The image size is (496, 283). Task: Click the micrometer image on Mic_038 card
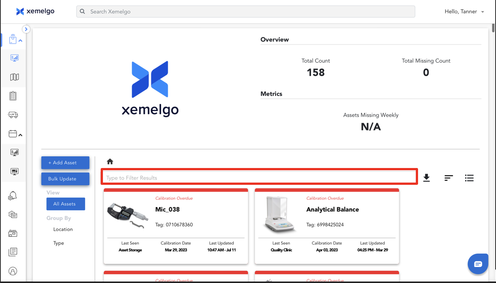pyautogui.click(x=128, y=215)
